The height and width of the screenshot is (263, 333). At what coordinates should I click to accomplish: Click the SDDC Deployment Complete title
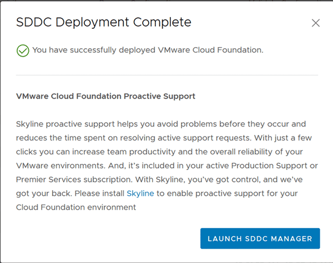pyautogui.click(x=104, y=22)
